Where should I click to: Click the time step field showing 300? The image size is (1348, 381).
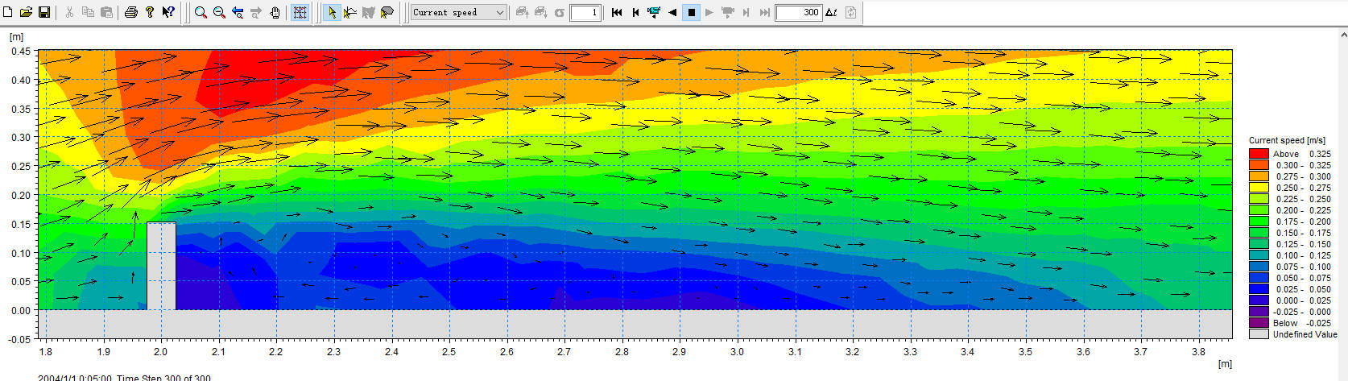click(x=799, y=12)
